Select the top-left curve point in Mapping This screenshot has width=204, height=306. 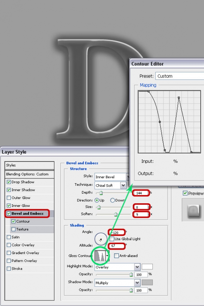pyautogui.click(x=149, y=91)
